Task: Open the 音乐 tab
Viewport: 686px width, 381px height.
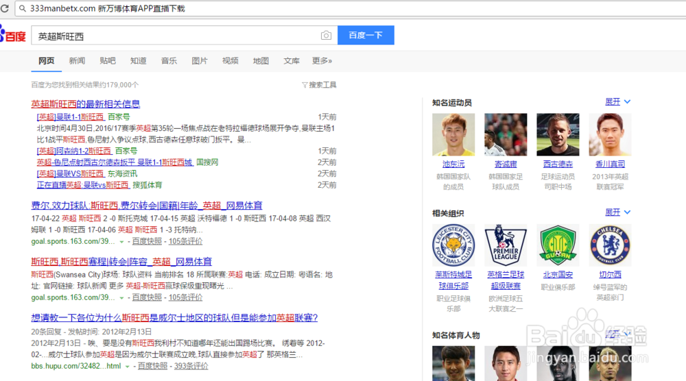Action: [169, 61]
